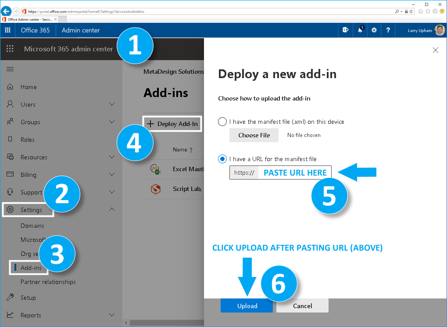This screenshot has width=447, height=327.
Task: Collapse the Settings section chevron
Action: [112, 209]
